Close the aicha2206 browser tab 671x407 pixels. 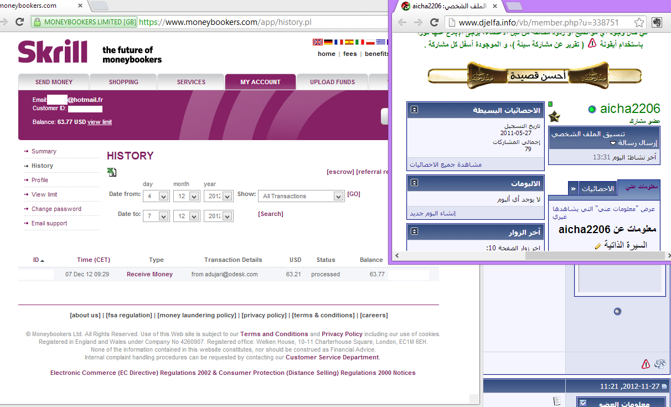coord(494,6)
